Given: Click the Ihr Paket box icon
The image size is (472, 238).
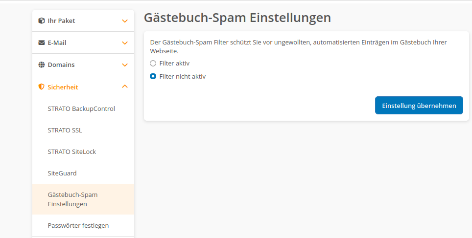Looking at the screenshot, I should tap(42, 21).
